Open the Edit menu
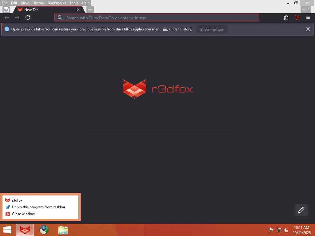This screenshot has width=315, height=236. pyautogui.click(x=14, y=3)
